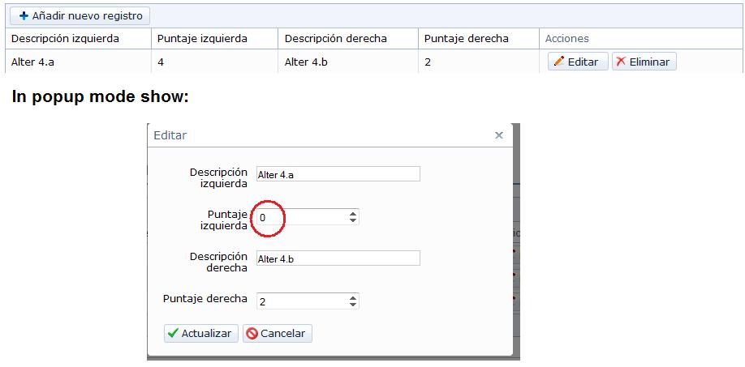The width and height of the screenshot is (745, 367).
Task: Click the plus icon on Añadir nuevo registro
Action: click(24, 15)
